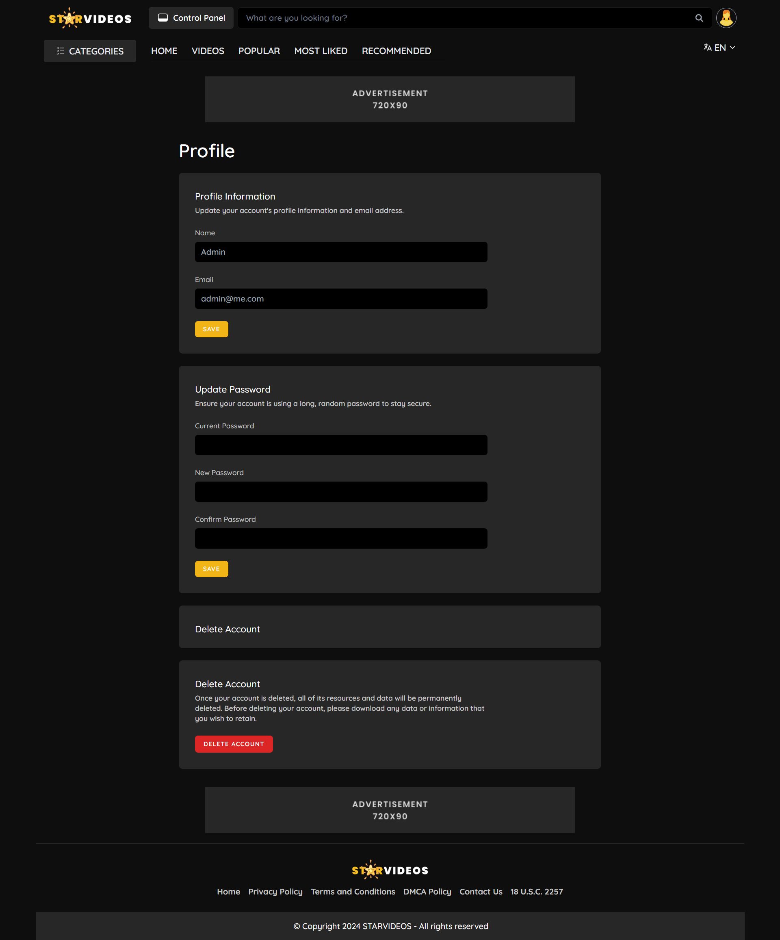Click the footer StarVideos logo
The height and width of the screenshot is (940, 780).
tap(389, 870)
